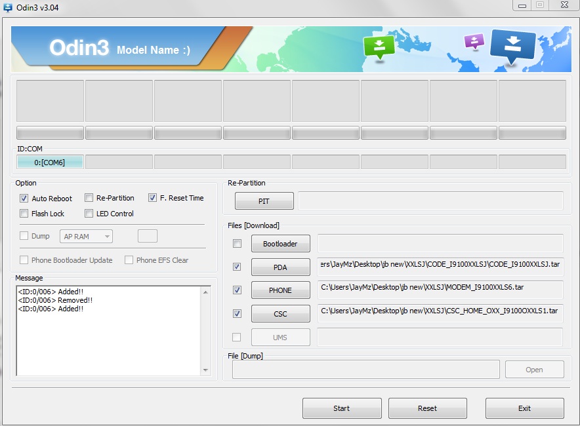Click the first progress bar above 0:[COM6]
This screenshot has height=426, width=580.
[x=50, y=132]
